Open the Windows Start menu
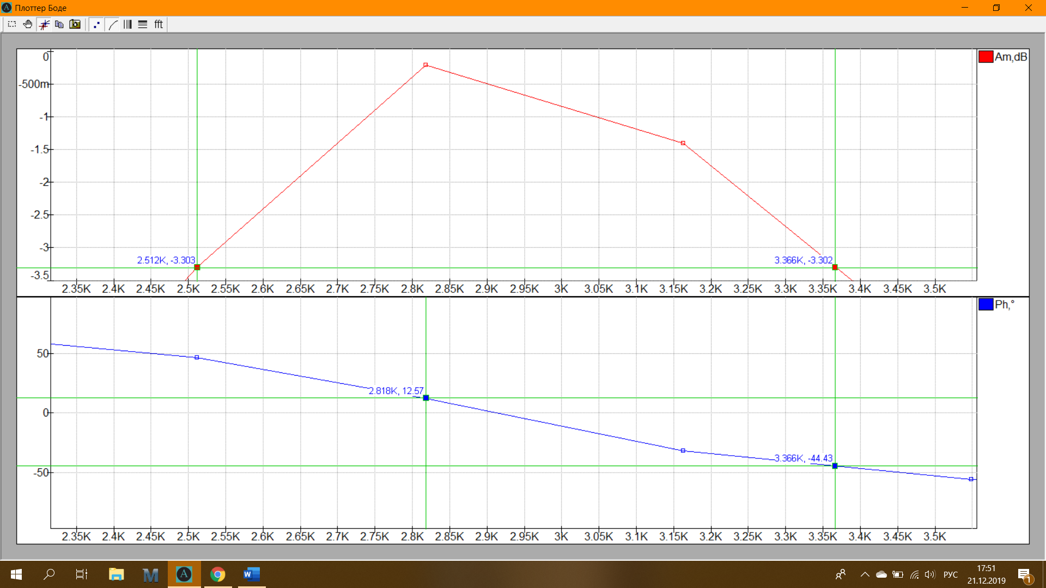The height and width of the screenshot is (588, 1046). pos(16,574)
